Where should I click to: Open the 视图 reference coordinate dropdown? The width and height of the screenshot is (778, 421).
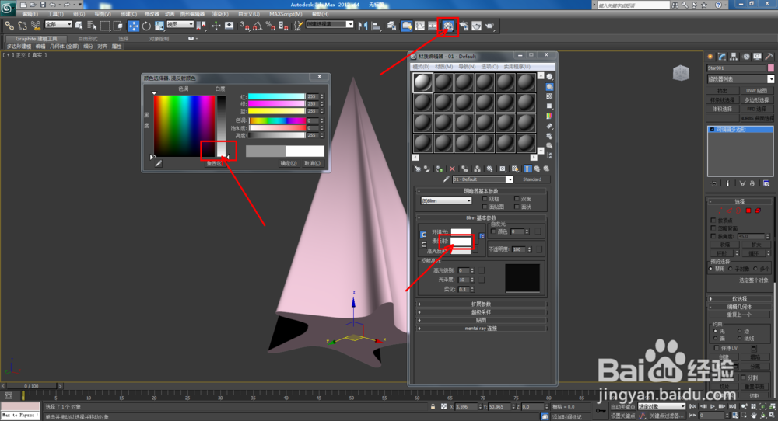click(180, 24)
